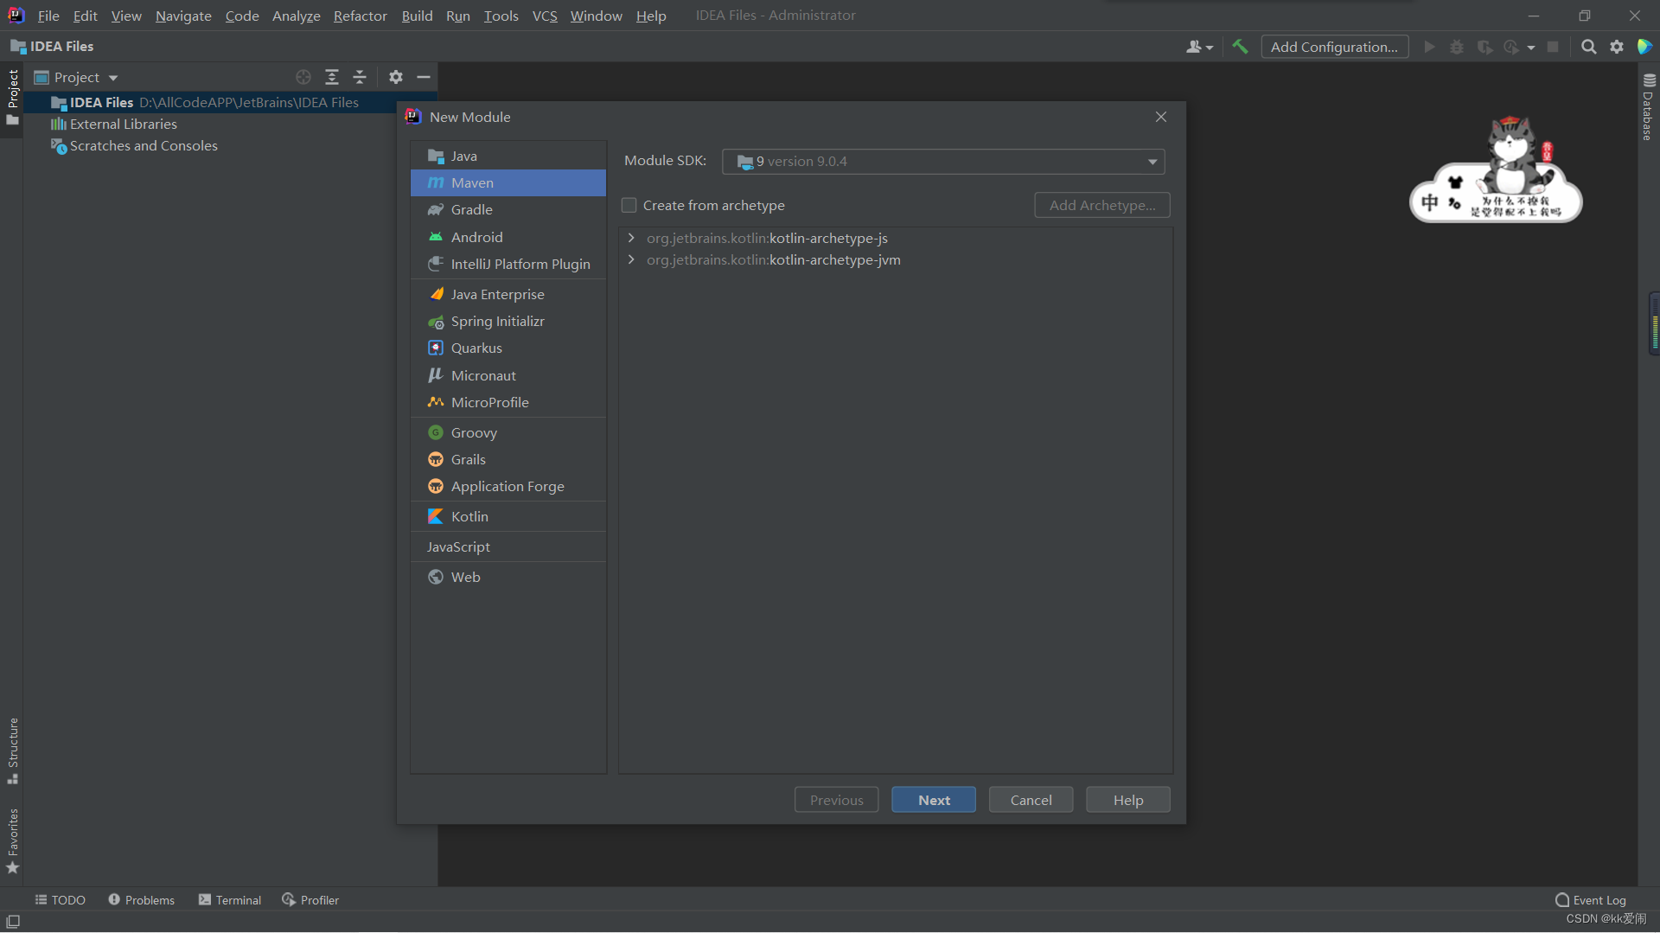Viewport: 1660px width, 933px height.
Task: Open the Refactor menu
Action: click(360, 16)
